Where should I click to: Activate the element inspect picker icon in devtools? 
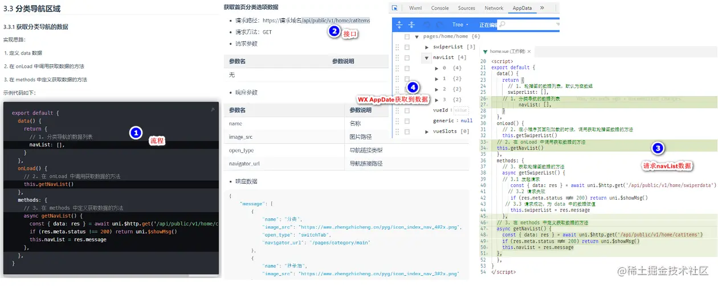[395, 8]
